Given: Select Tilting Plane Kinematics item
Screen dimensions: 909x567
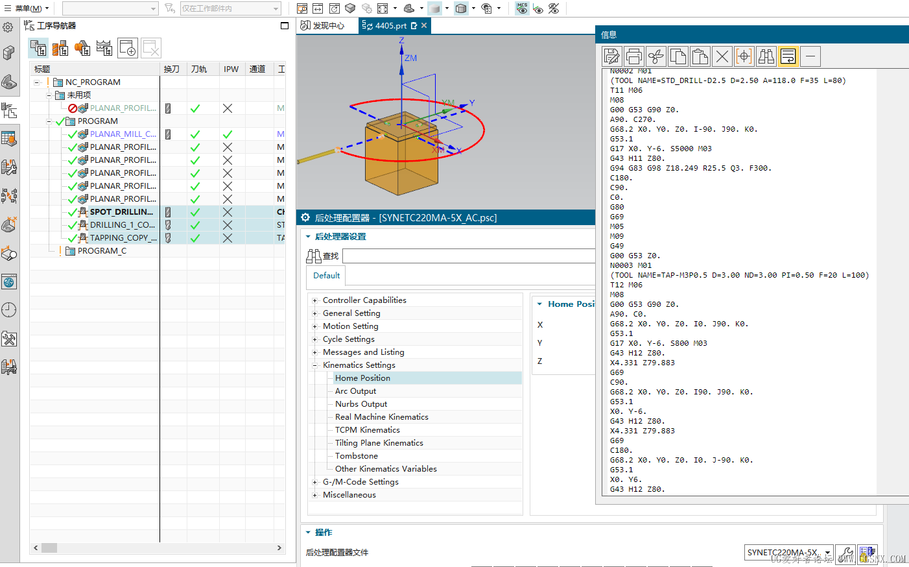Looking at the screenshot, I should [379, 443].
